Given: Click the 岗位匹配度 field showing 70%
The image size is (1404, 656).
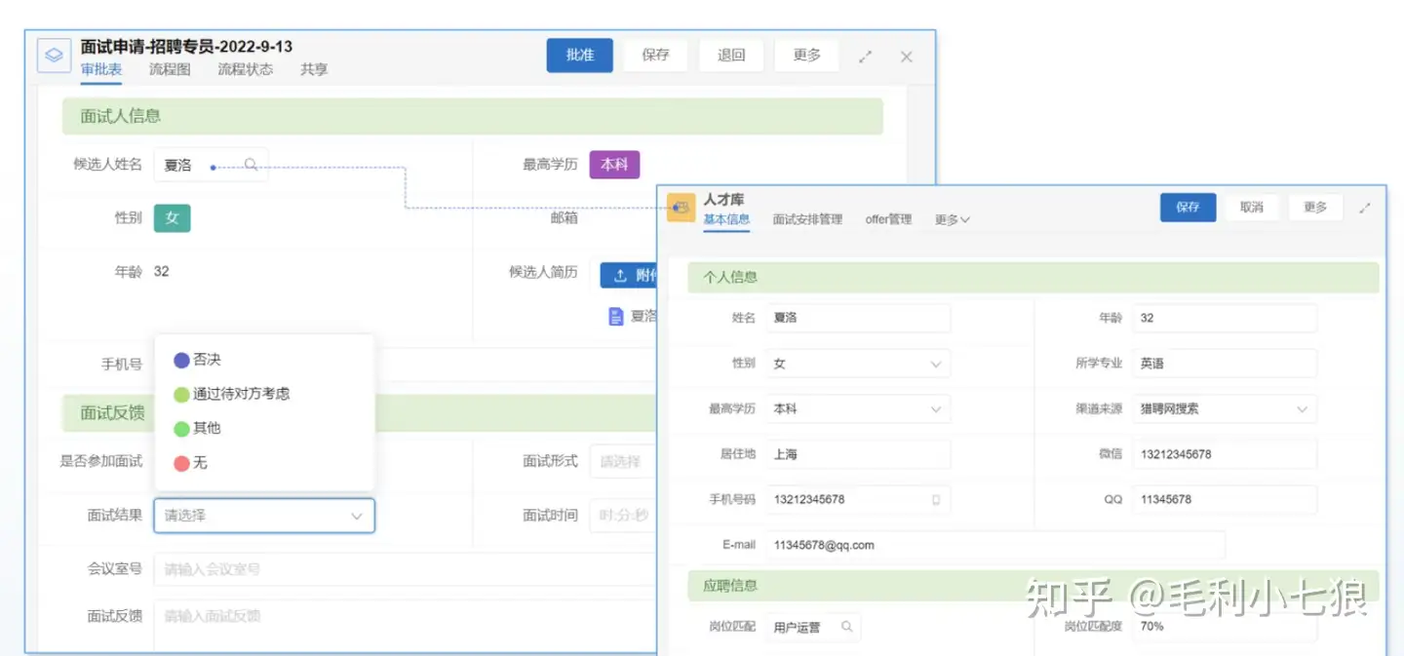Looking at the screenshot, I should click(1225, 626).
